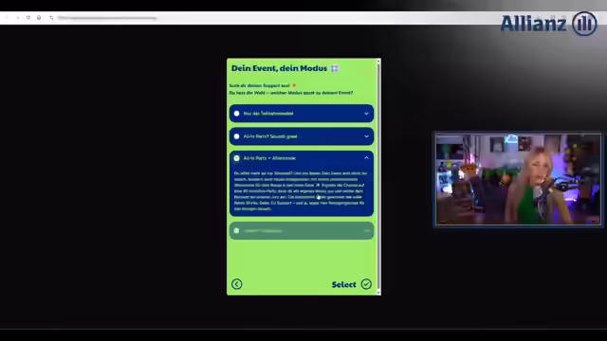Collapse the expanded 'All-In Party +' option chevron

click(x=366, y=158)
